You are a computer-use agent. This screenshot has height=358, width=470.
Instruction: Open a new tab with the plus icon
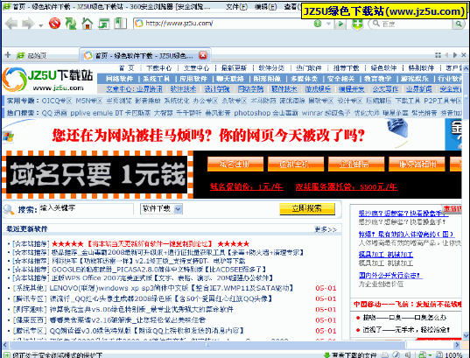[x=8, y=55]
